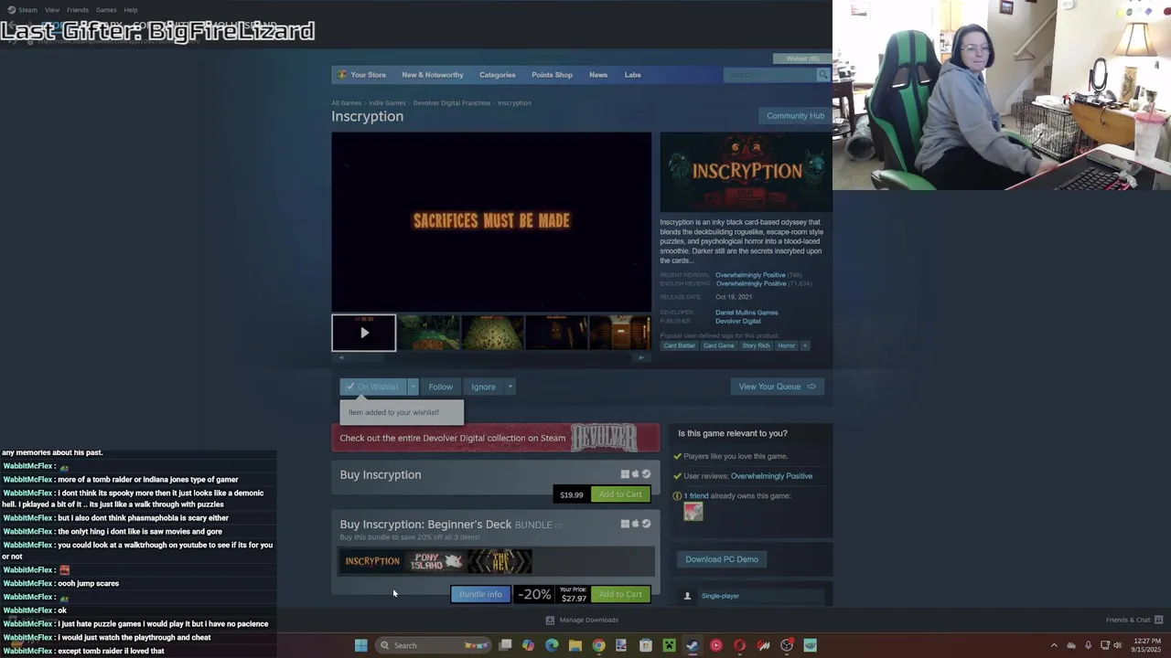Open Opera browser from the taskbar

(740, 645)
